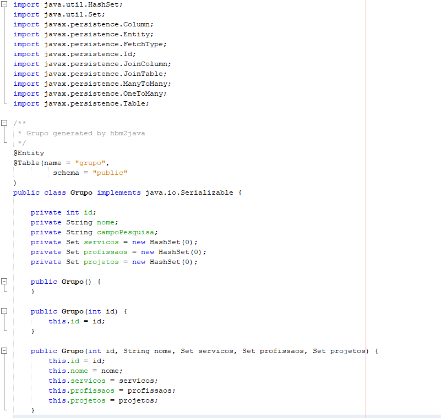This screenshot has height=418, width=441.
Task: Click 'this.nome = nome;' statement
Action: pyautogui.click(x=85, y=371)
